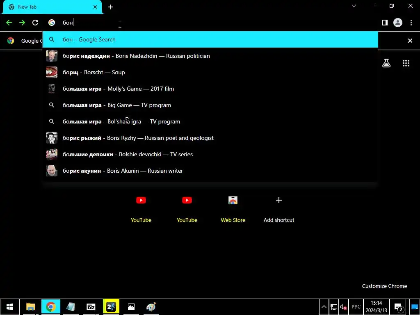Open the notification center icon
Image resolution: width=420 pixels, height=315 pixels.
pyautogui.click(x=398, y=307)
